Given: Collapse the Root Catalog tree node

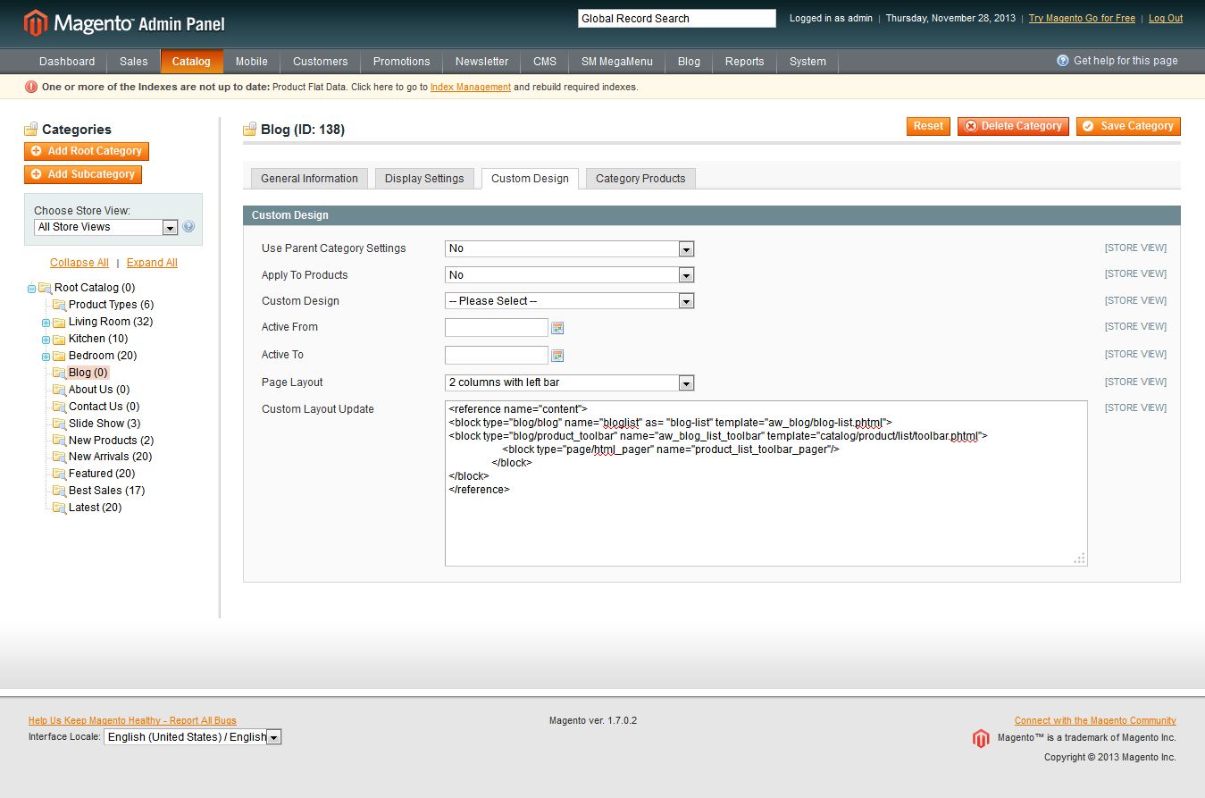Looking at the screenshot, I should click(x=31, y=289).
